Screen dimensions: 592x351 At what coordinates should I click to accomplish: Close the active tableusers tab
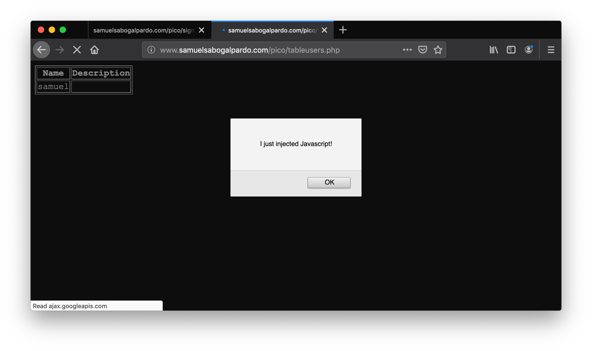coord(324,30)
